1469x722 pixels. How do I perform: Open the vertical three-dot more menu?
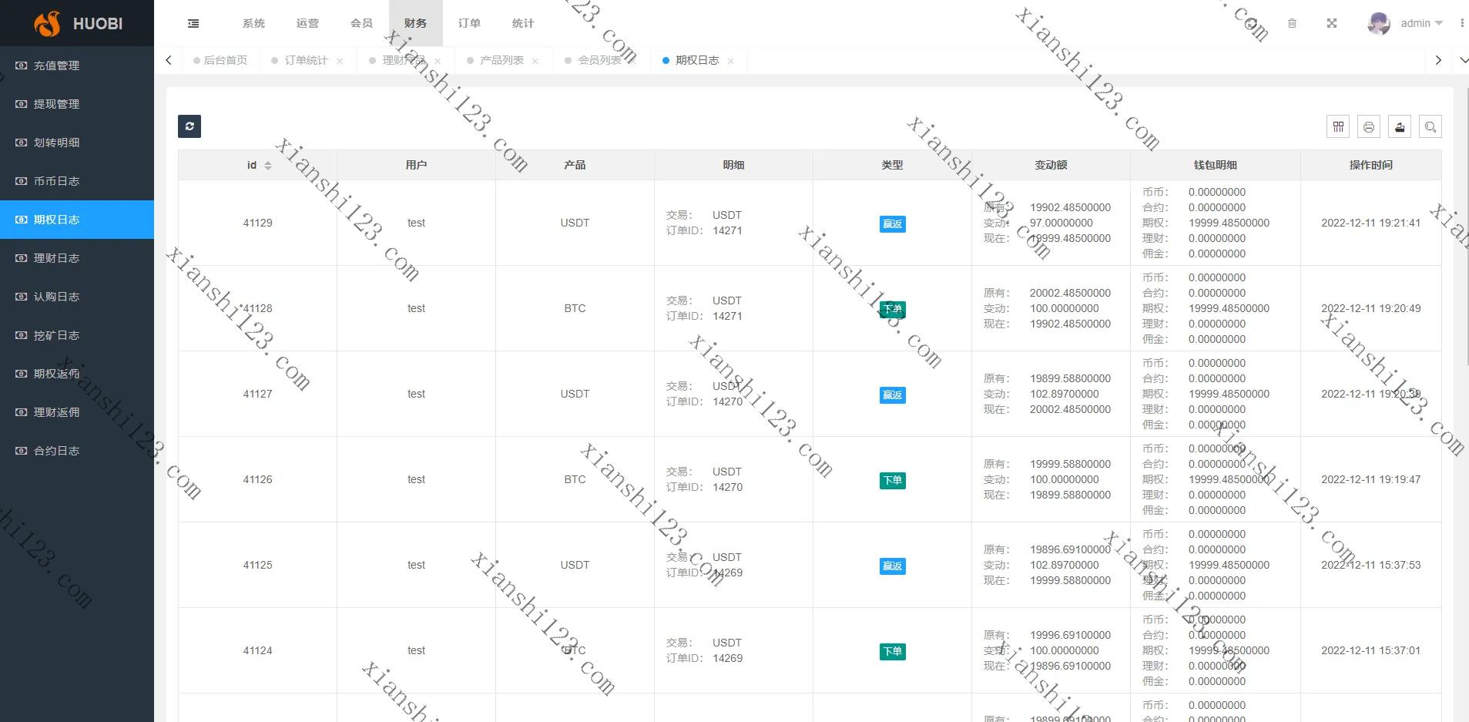coord(1461,24)
